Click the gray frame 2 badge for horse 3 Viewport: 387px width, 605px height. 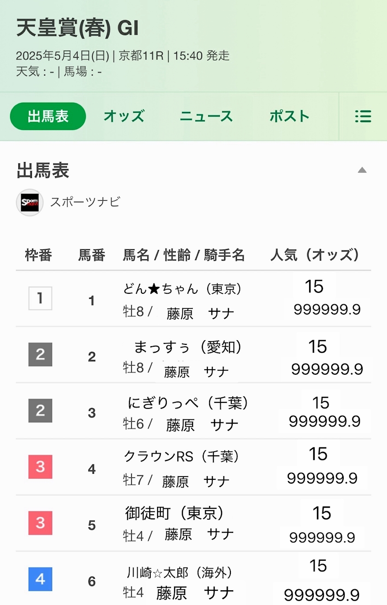click(40, 411)
